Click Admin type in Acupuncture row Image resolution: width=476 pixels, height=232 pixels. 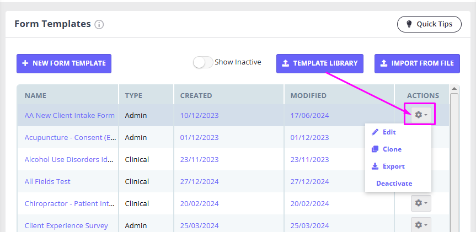(136, 137)
